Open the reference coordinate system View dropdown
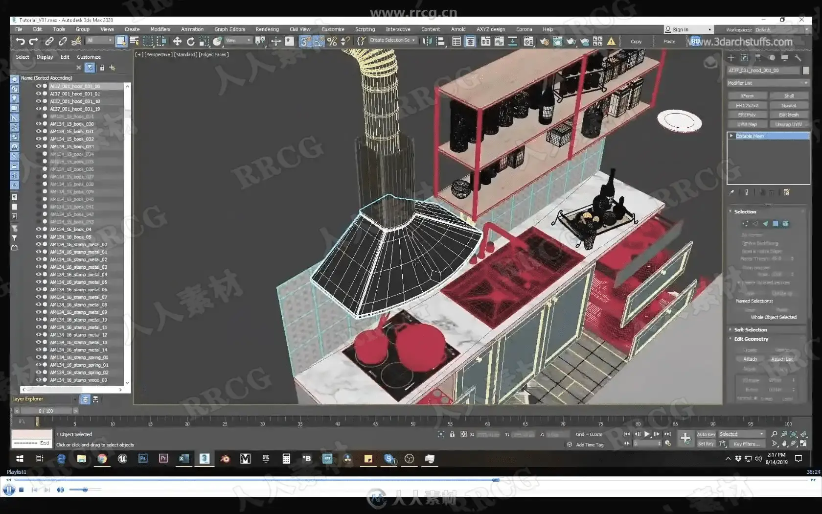Screen dimensions: 822x514 238,41
